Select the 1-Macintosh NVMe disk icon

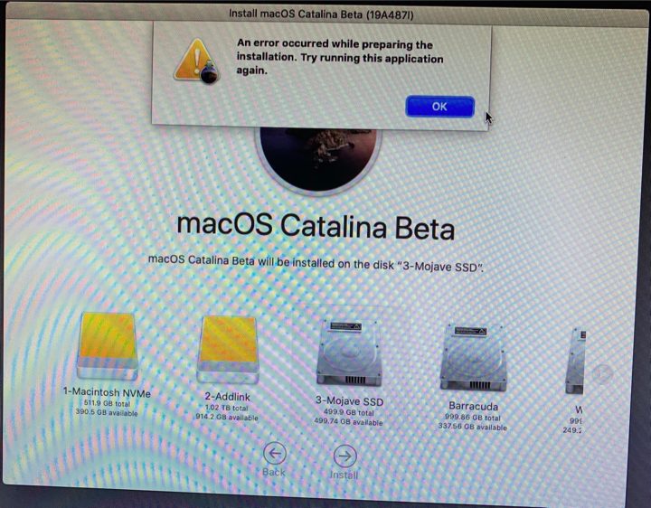pos(108,346)
